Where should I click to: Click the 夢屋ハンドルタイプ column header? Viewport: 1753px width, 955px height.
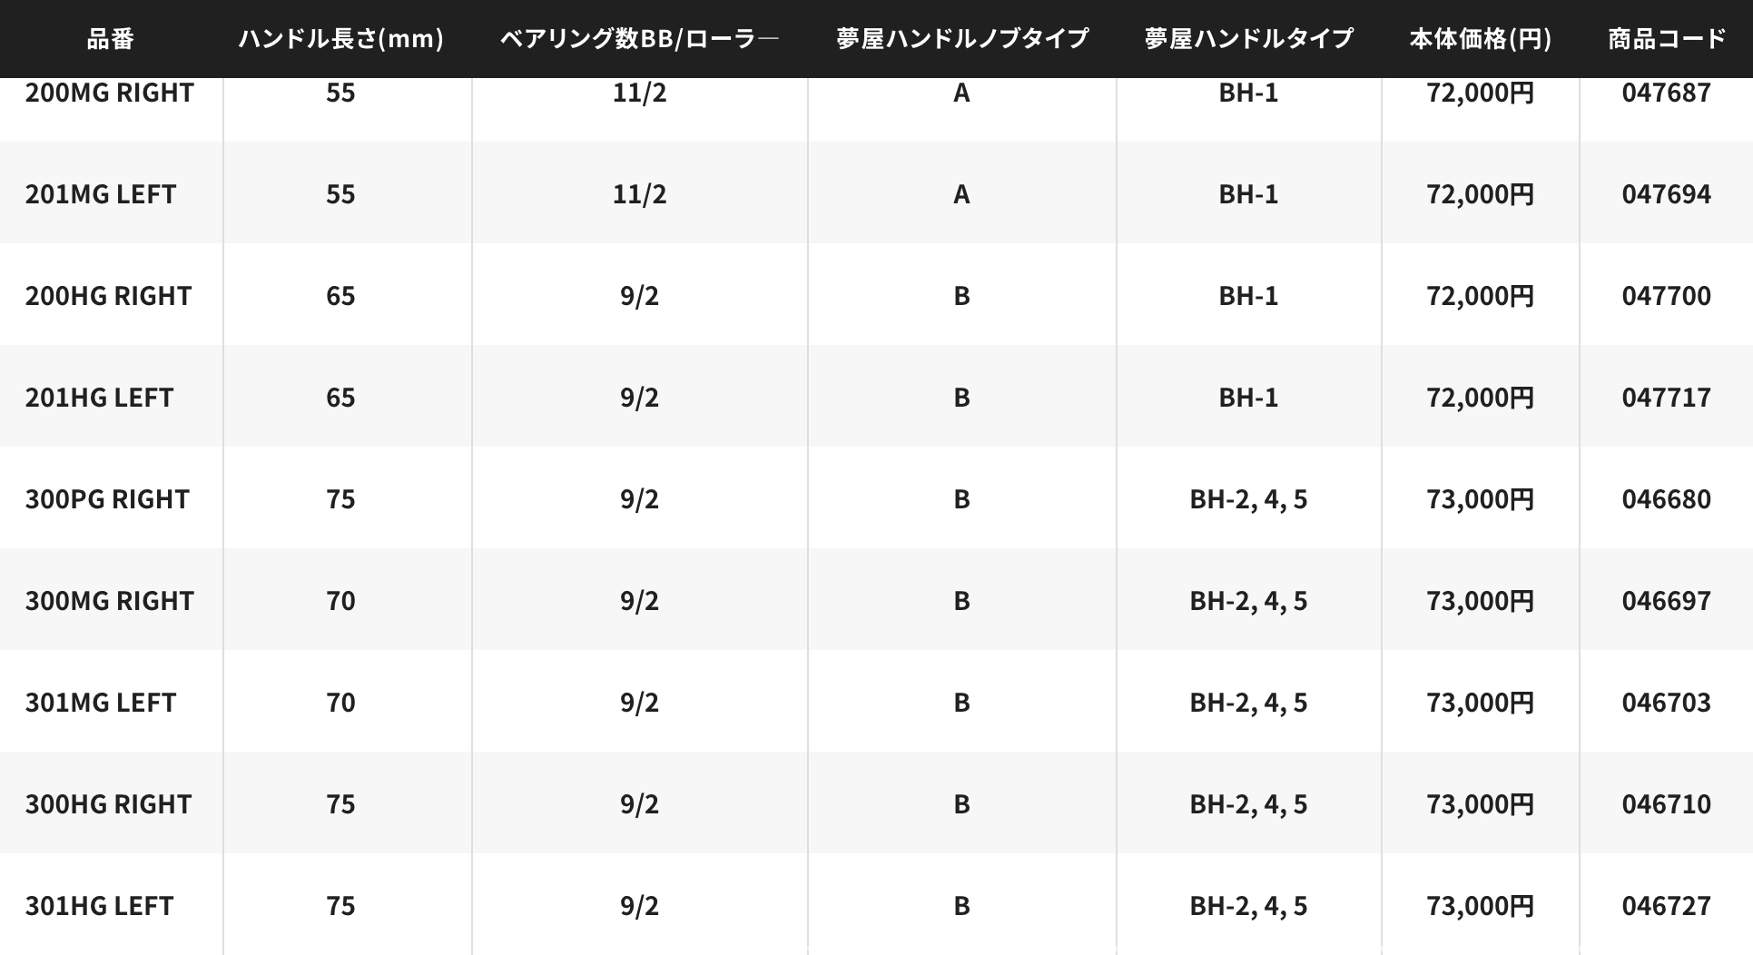(x=1248, y=39)
